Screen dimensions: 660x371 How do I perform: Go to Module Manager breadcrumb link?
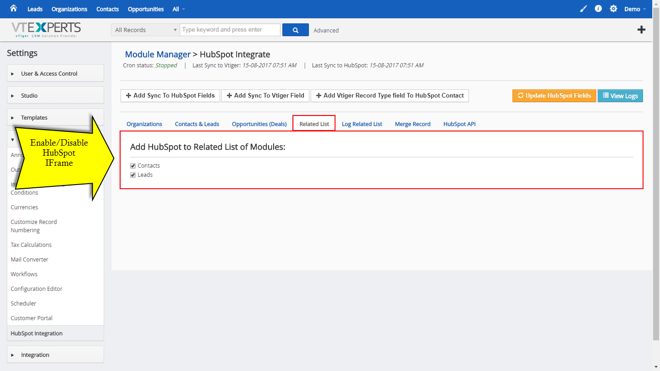158,55
